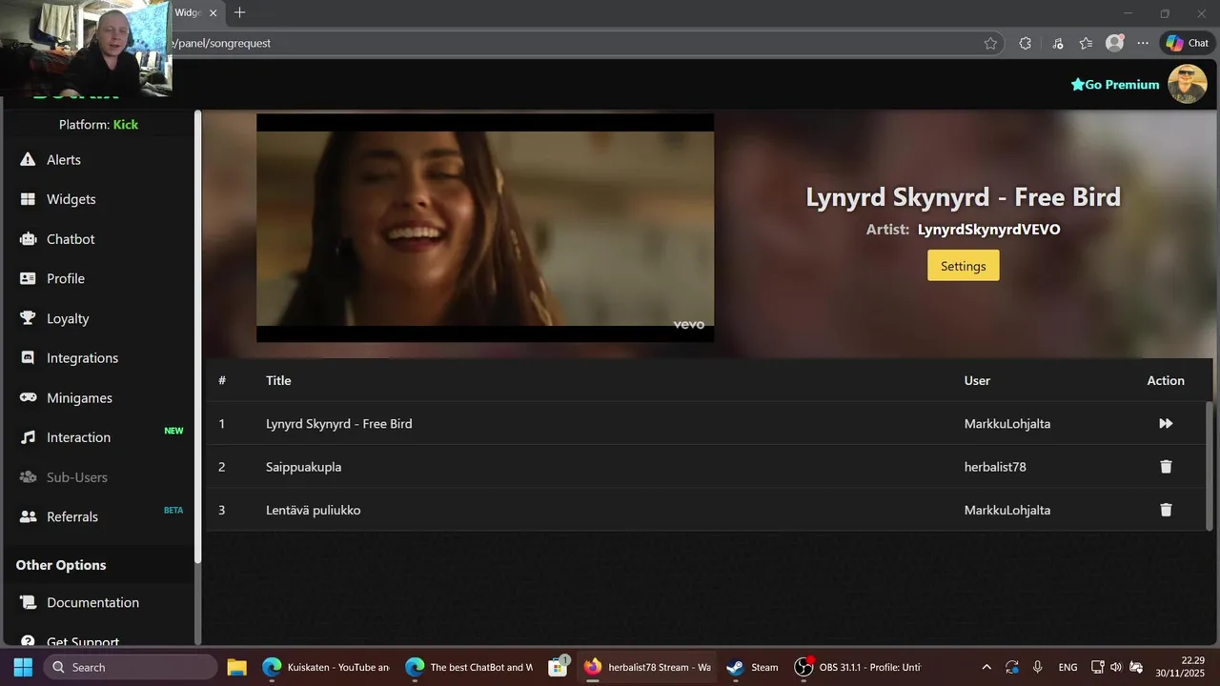Open the Minigames section
This screenshot has height=686, width=1220.
click(79, 398)
